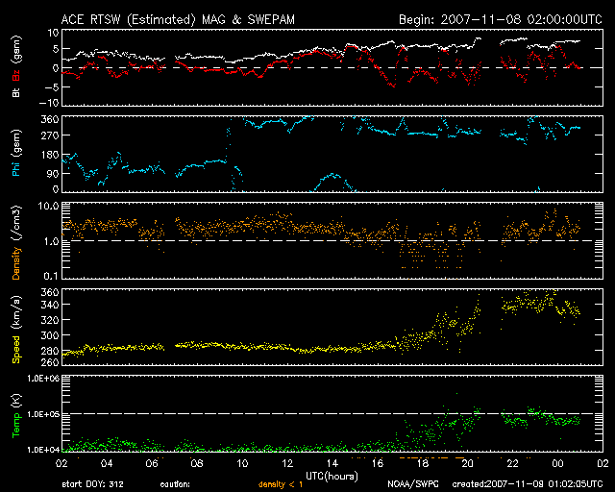Click the '180' tick on the Phi axis

pyautogui.click(x=50, y=155)
